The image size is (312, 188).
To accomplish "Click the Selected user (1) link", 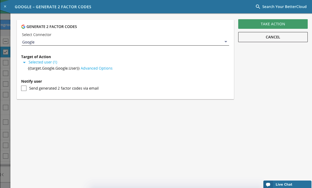I will [x=43, y=62].
